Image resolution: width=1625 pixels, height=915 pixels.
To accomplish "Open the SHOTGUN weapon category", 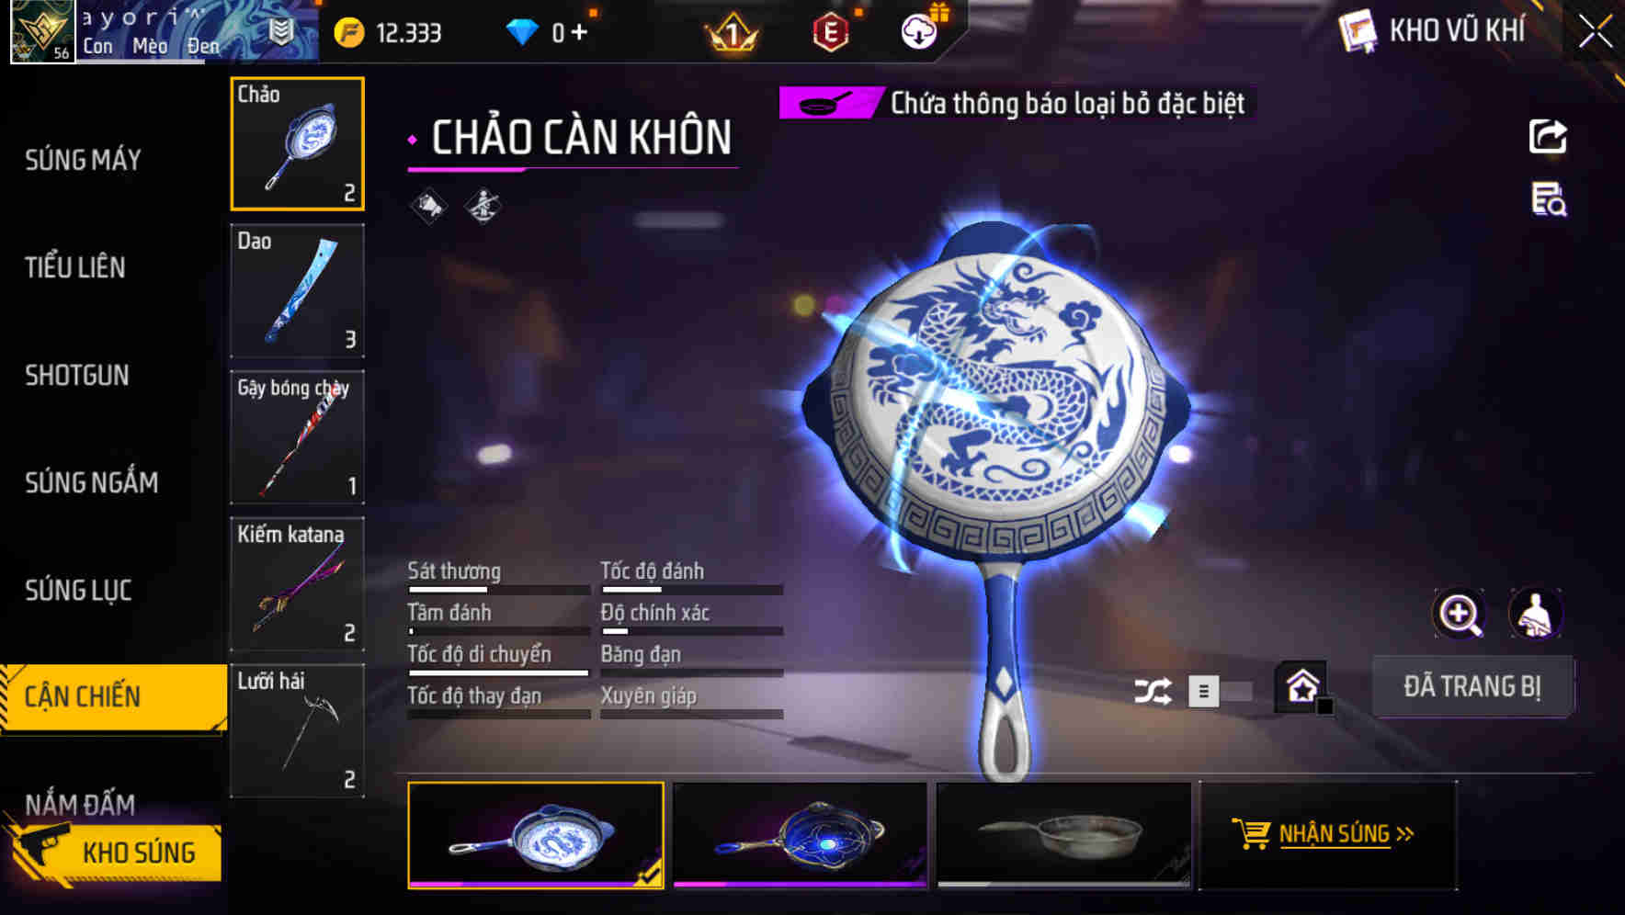I will point(77,375).
